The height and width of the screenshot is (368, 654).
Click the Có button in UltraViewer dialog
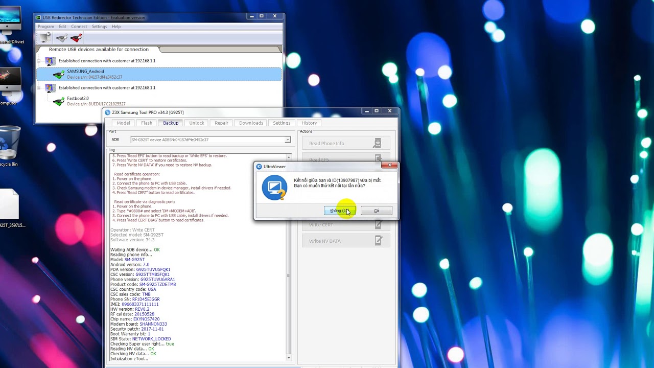pyautogui.click(x=377, y=211)
